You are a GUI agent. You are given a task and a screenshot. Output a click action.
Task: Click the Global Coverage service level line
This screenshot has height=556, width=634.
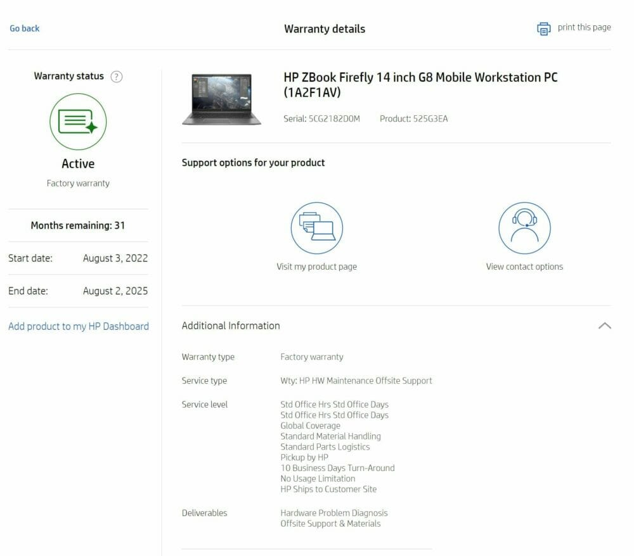tap(311, 426)
